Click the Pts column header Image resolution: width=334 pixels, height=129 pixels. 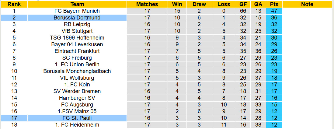pos(274,4)
